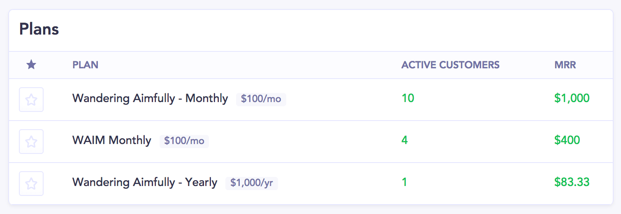
Task: Select the 1 active customer value
Action: (405, 182)
